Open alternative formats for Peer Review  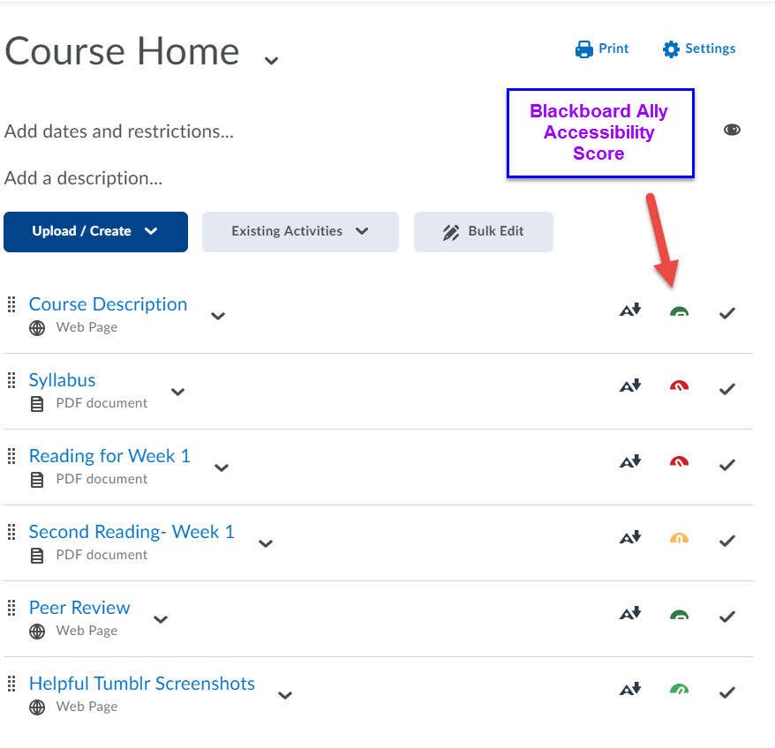pyautogui.click(x=630, y=615)
